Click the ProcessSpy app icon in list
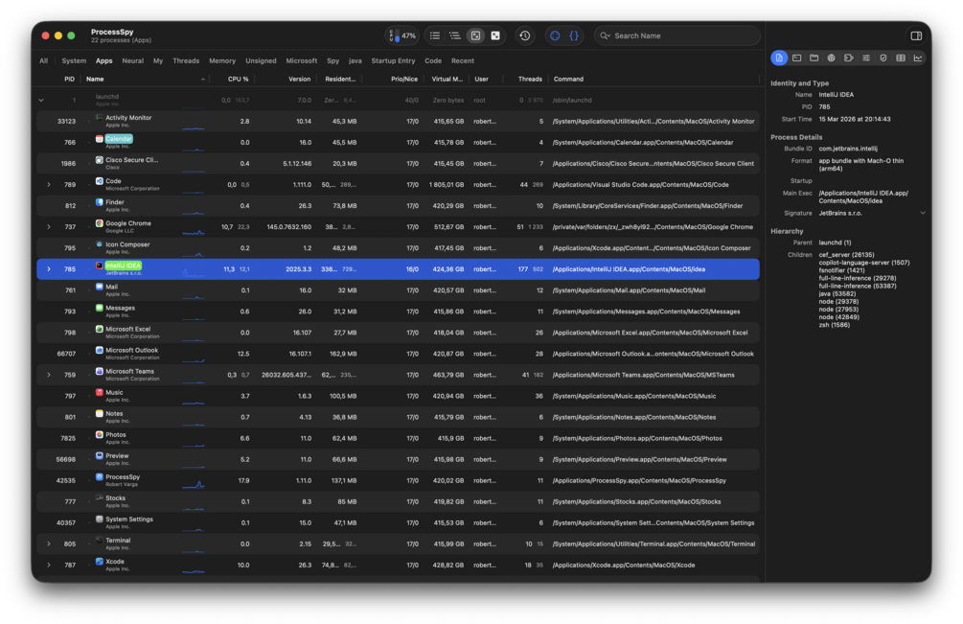The height and width of the screenshot is (624, 963). tap(99, 476)
